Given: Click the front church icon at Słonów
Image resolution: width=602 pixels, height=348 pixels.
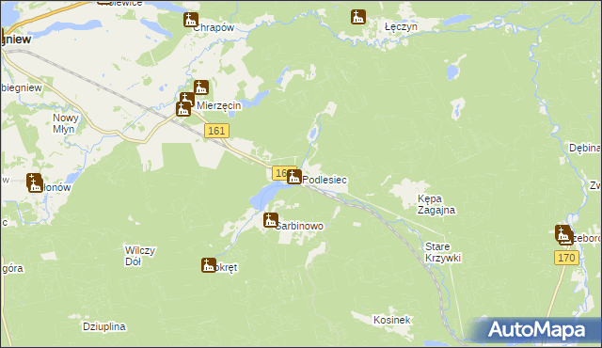Looking at the screenshot, I should (36, 185).
